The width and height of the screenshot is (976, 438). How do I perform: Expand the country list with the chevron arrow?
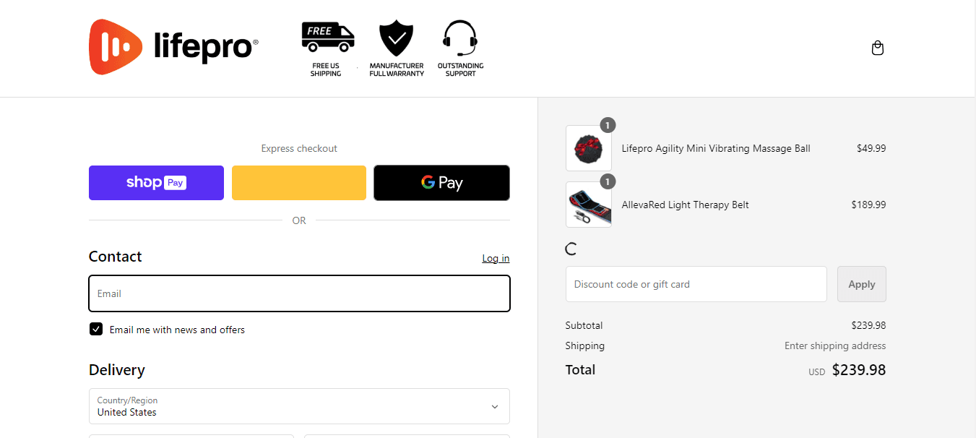click(x=495, y=407)
